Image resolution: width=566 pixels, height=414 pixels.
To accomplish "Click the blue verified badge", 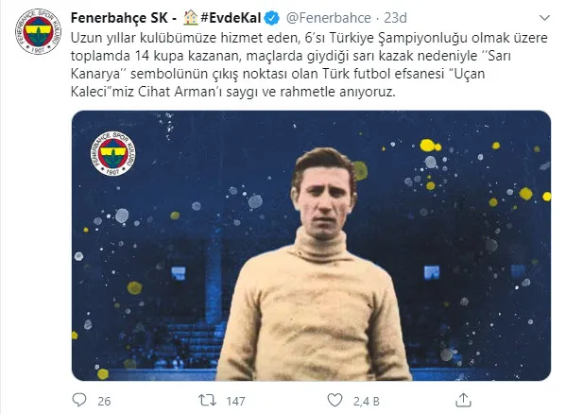I will pyautogui.click(x=272, y=18).
